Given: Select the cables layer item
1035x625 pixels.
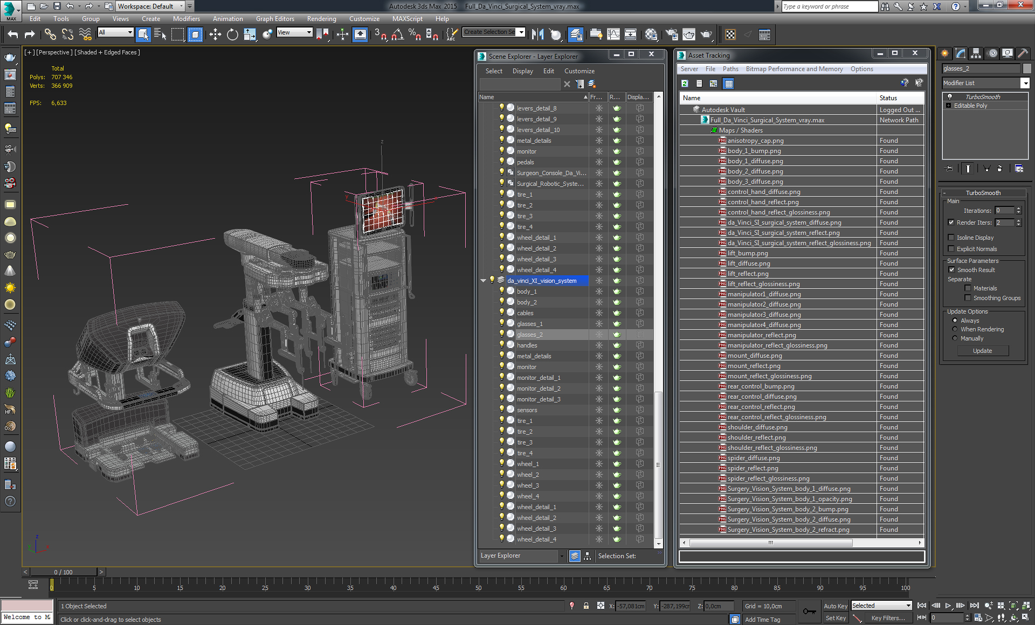Looking at the screenshot, I should 525,313.
